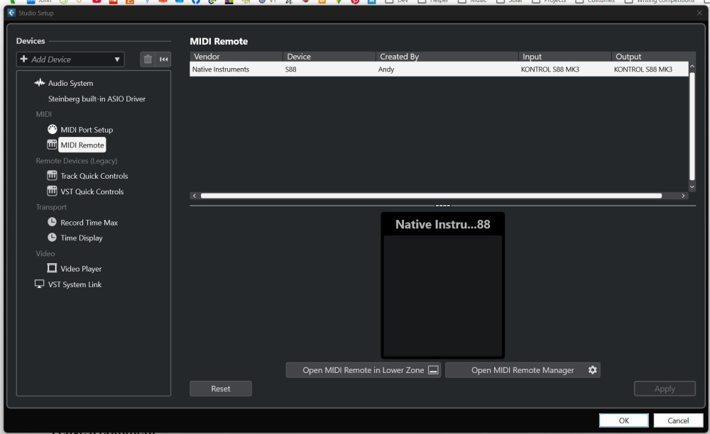The image size is (710, 434).
Task: Click the Record Time Max clock icon
Action: 52,222
